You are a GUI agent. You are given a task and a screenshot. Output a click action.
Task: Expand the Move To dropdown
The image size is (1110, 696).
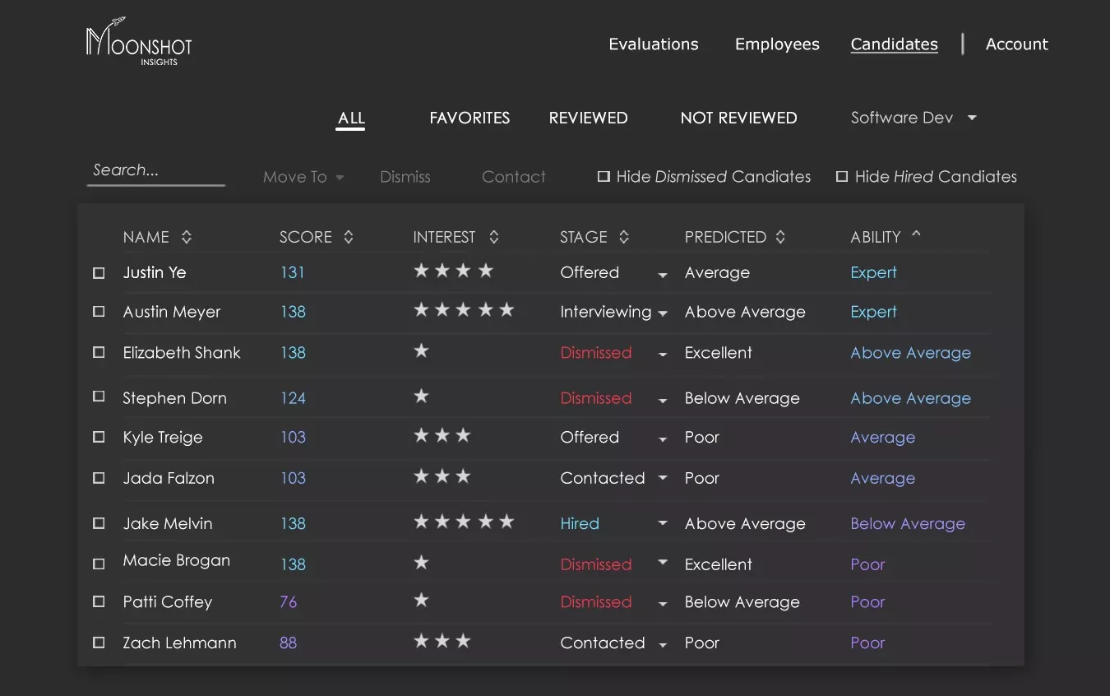pos(303,177)
